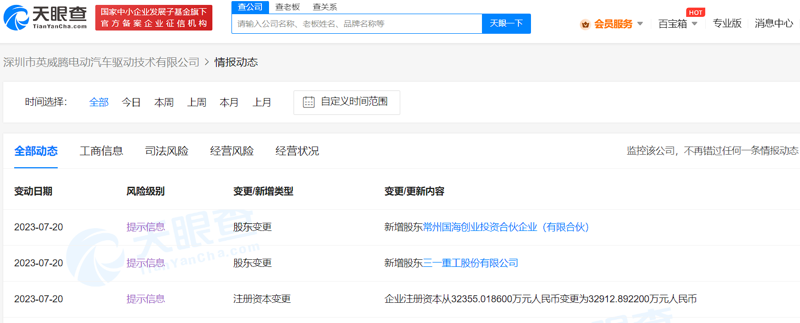This screenshot has height=323, width=800.
Task: Switch to the 查关系 search tab
Action: pyautogui.click(x=325, y=7)
